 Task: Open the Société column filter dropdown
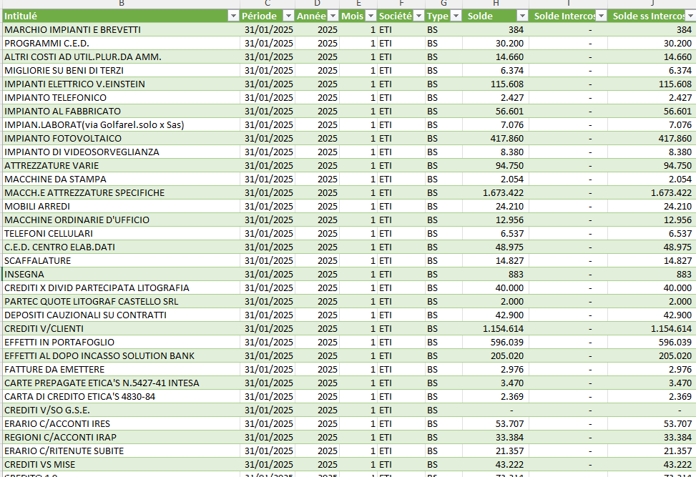click(418, 16)
